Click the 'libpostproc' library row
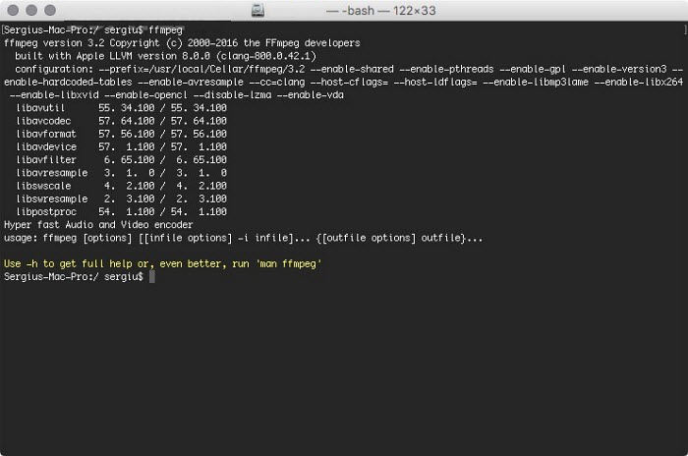This screenshot has width=688, height=456. pos(122,211)
